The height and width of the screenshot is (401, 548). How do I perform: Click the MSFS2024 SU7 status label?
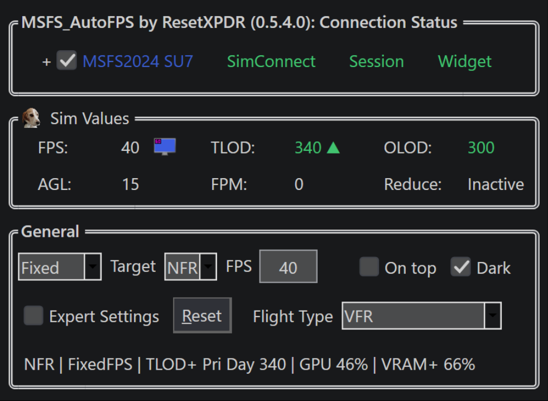click(138, 61)
